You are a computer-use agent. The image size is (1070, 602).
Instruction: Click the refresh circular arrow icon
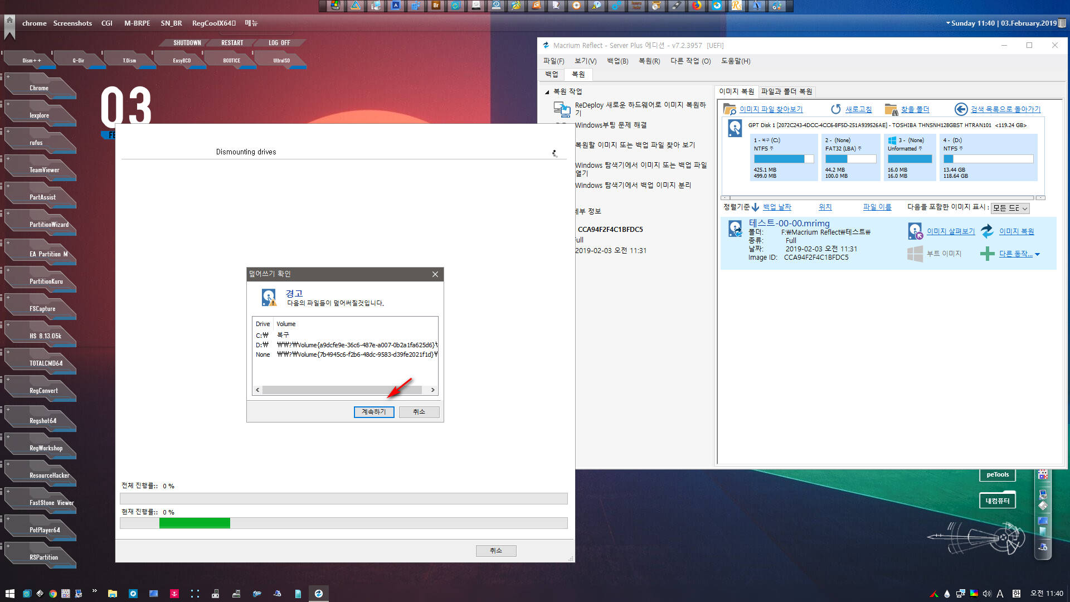(x=836, y=109)
